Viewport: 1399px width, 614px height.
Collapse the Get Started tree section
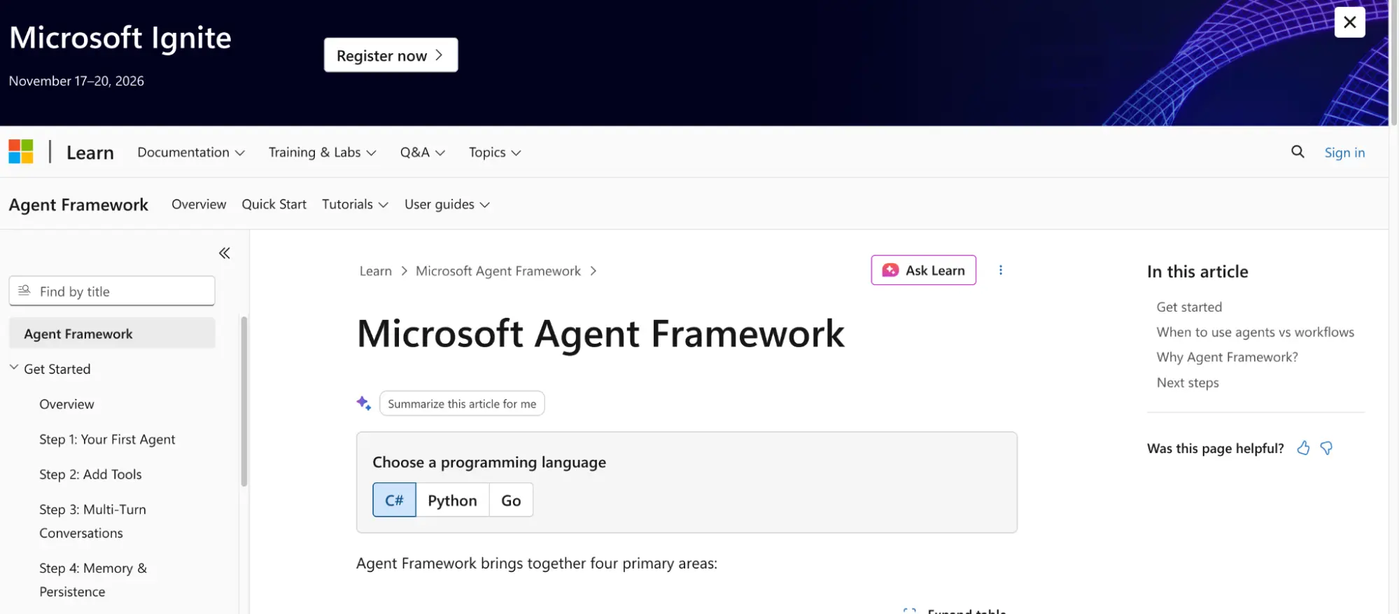(14, 368)
